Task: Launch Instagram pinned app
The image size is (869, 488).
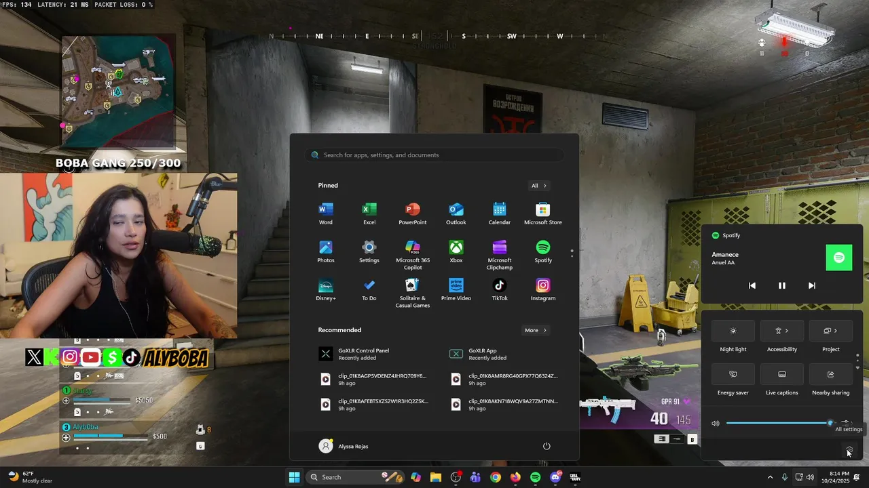Action: (543, 289)
